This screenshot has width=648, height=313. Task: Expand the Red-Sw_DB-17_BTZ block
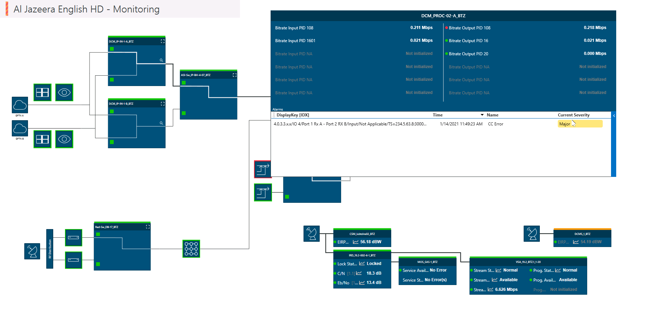pyautogui.click(x=148, y=227)
